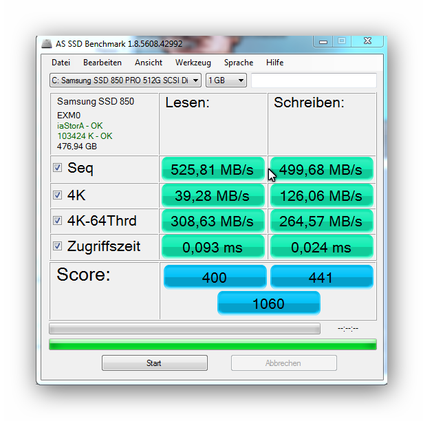Click the 476,94 GB capacity text
This screenshot has width=423, height=421.
click(77, 147)
